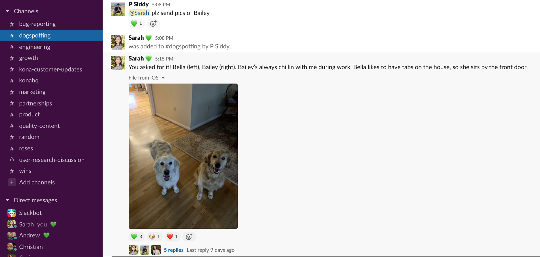Add reaction to the dog photo message
The width and height of the screenshot is (540, 257).
pyautogui.click(x=189, y=237)
